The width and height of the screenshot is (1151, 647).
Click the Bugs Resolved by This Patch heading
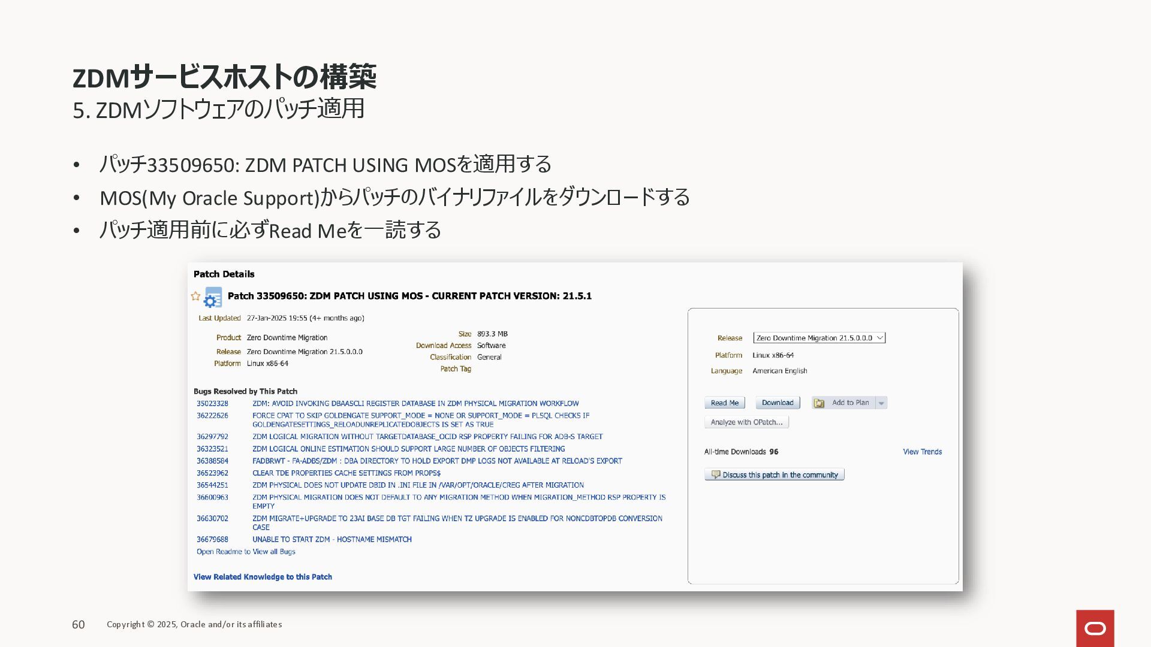pos(245,391)
